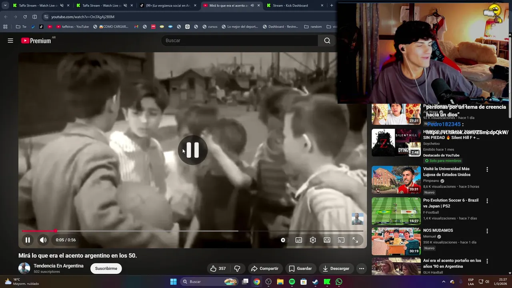Open the Tw bookmarks folder

[21, 27]
